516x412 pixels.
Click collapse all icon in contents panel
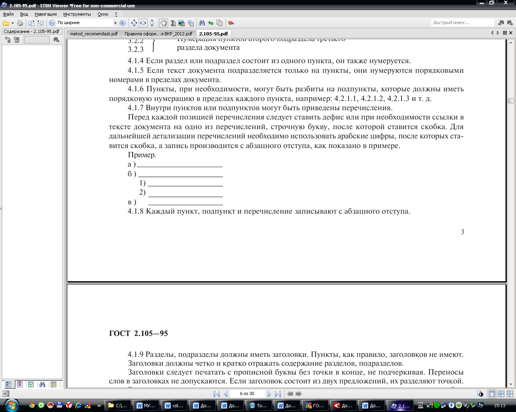pos(17,39)
